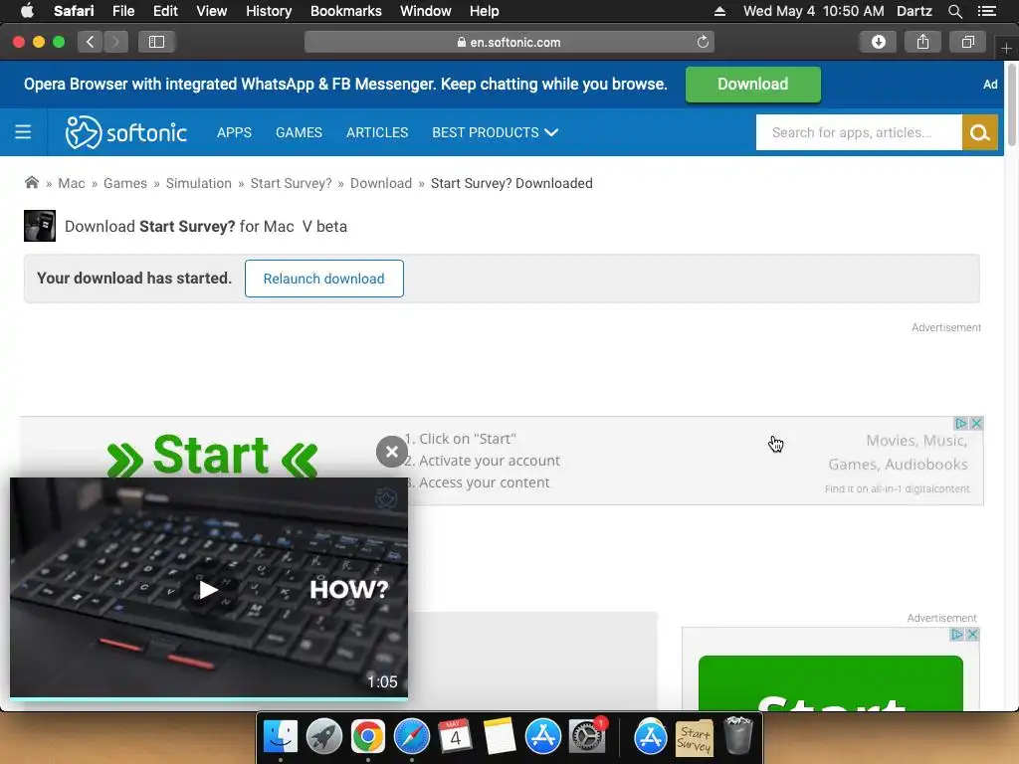Open the Apple menu
The image size is (1019, 764).
[27, 11]
